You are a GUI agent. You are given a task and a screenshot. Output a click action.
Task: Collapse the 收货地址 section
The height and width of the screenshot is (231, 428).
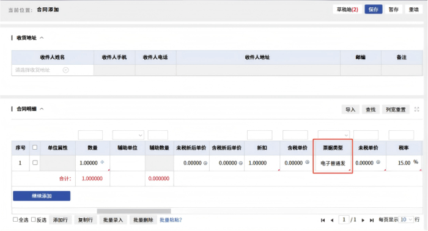pos(42,38)
